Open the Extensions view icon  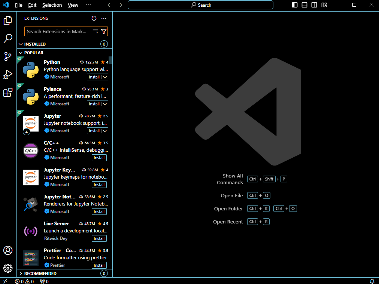click(x=8, y=92)
